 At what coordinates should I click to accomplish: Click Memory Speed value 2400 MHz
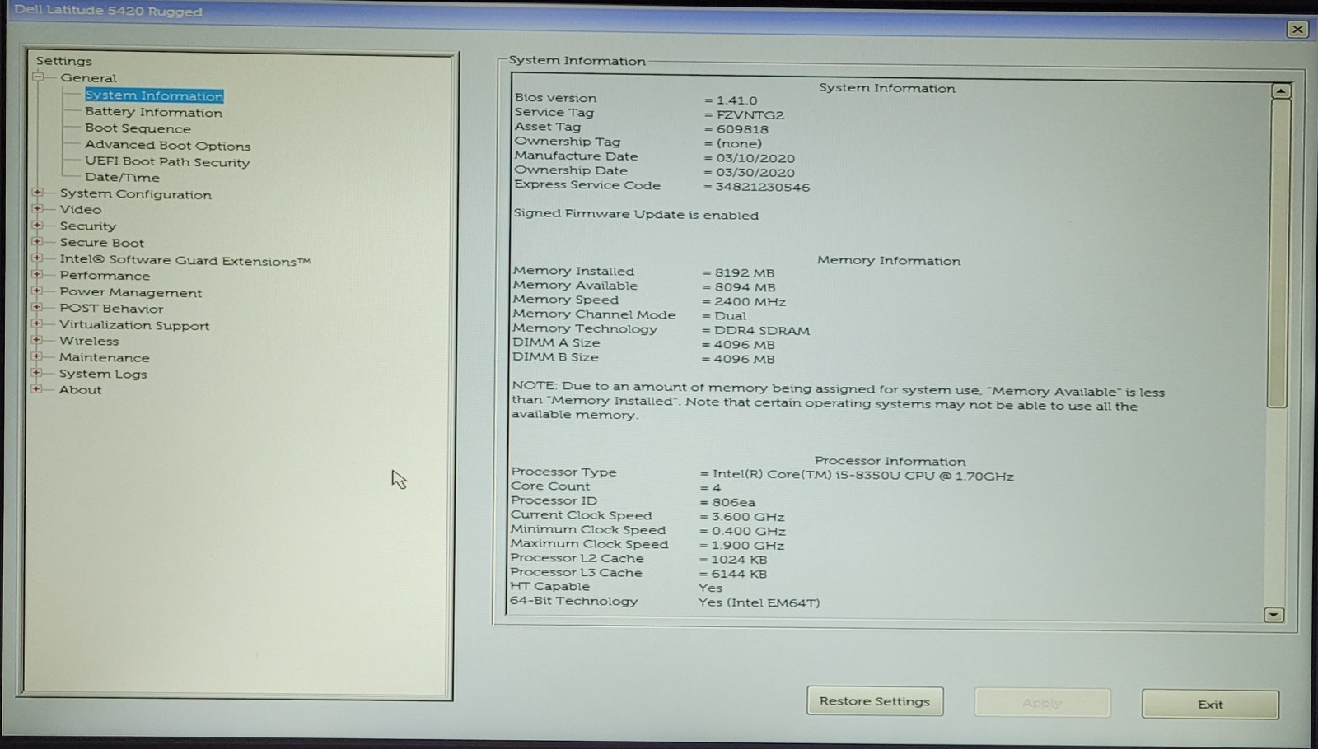pos(750,301)
